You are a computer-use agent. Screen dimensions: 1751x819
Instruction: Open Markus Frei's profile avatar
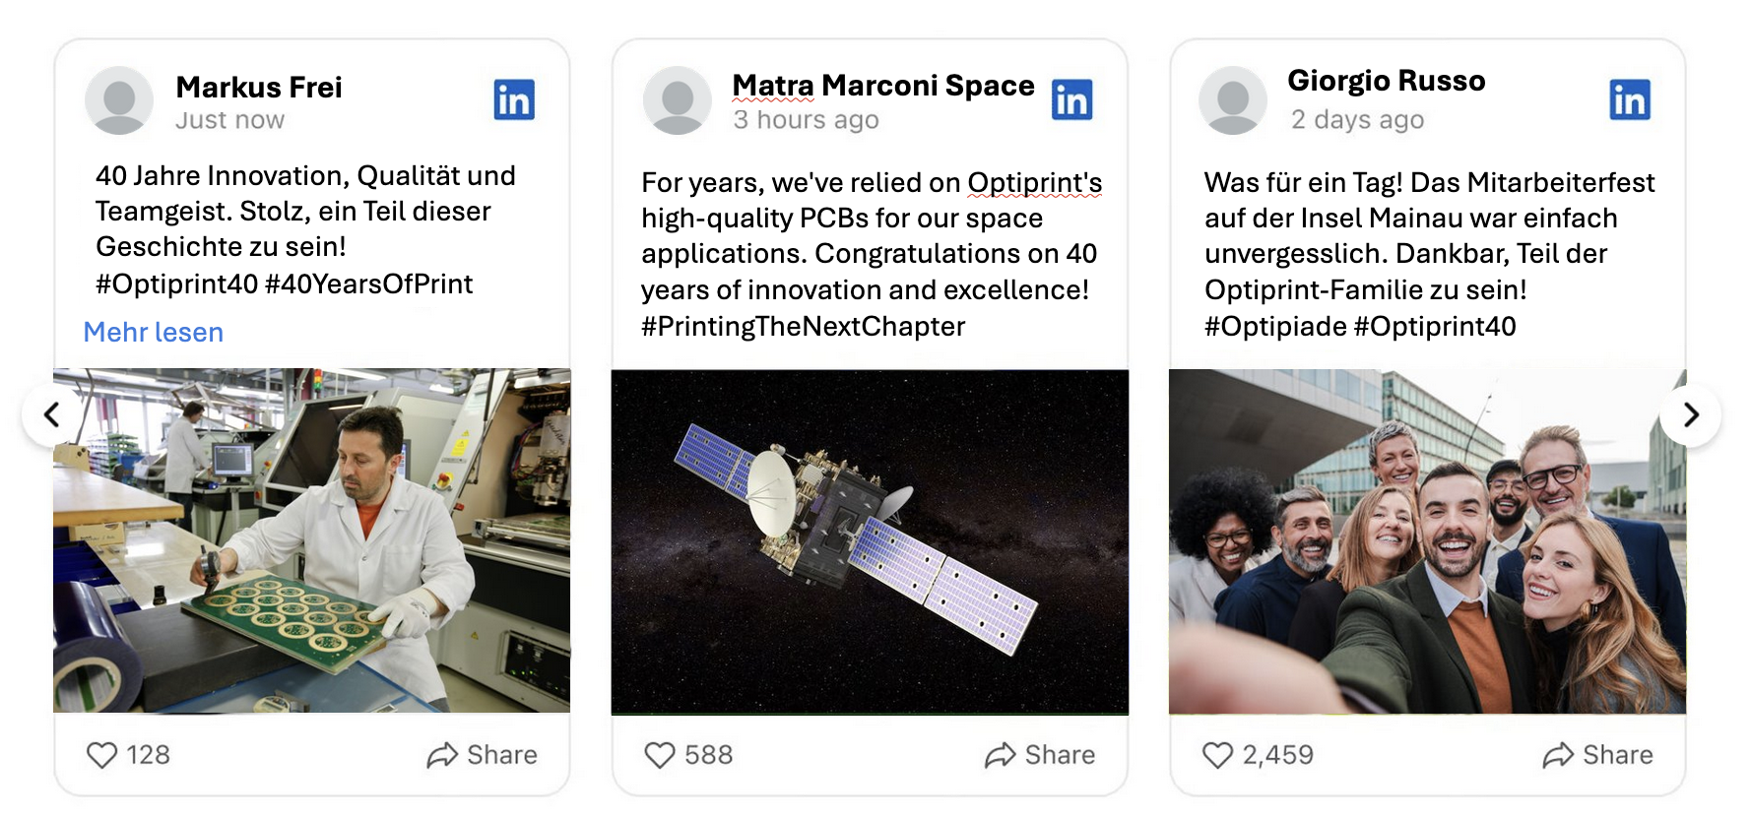coord(119,101)
